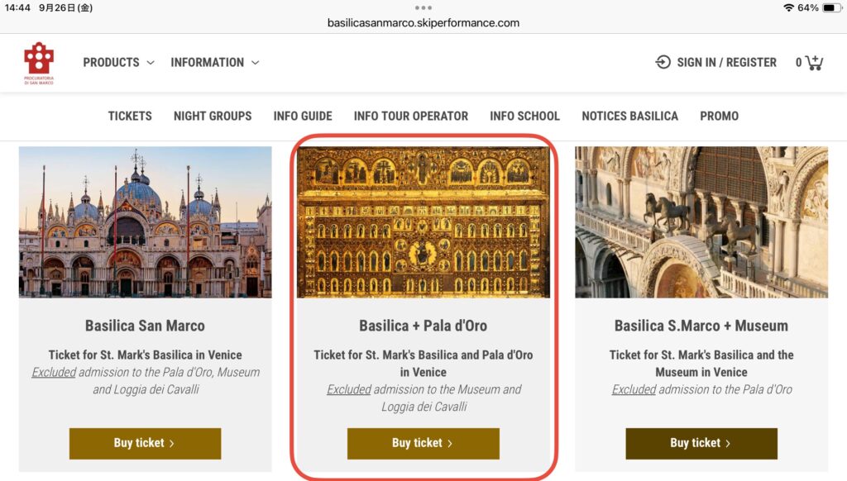Select the PROMO tab
The width and height of the screenshot is (847, 481).
[x=719, y=116]
